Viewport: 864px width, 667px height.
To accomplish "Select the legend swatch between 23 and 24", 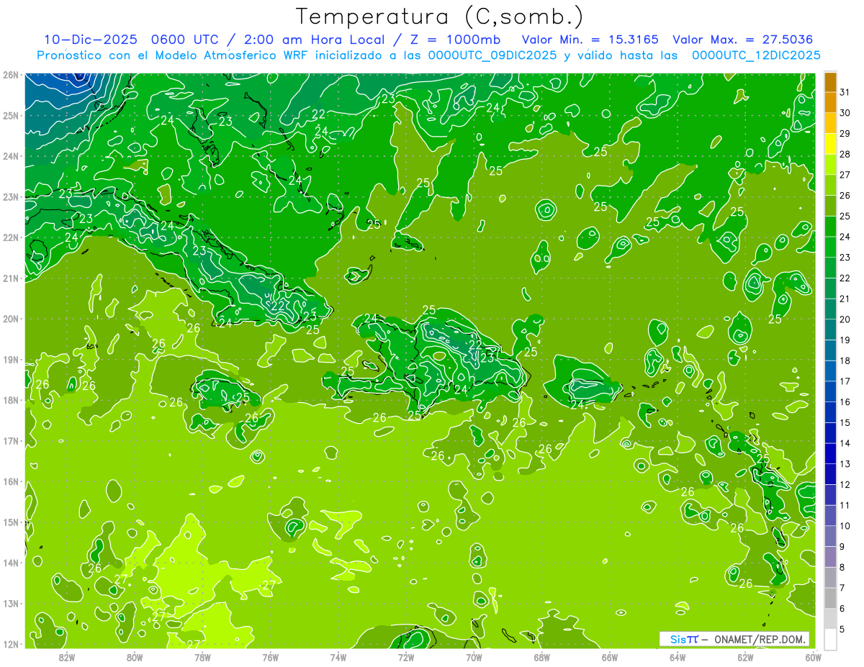I will point(830,248).
